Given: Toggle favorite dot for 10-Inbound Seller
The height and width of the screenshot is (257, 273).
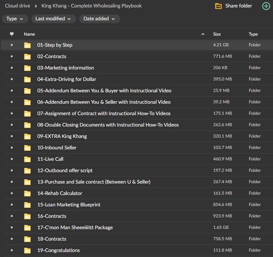Looking at the screenshot, I should pos(12,148).
